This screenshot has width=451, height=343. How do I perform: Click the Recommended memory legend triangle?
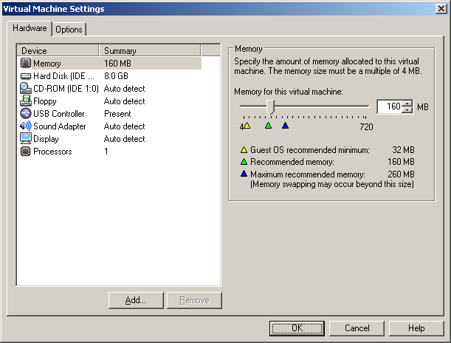[x=244, y=162]
